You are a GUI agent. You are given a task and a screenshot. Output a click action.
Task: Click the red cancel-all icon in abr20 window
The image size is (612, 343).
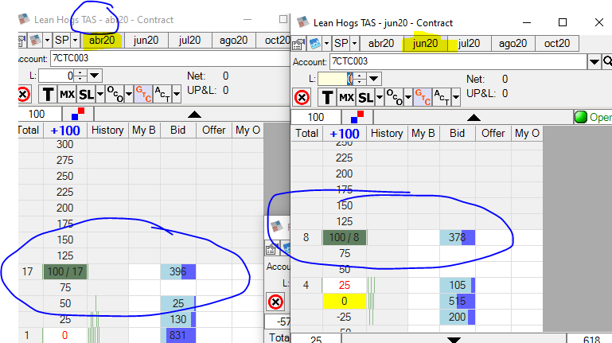pyautogui.click(x=23, y=94)
